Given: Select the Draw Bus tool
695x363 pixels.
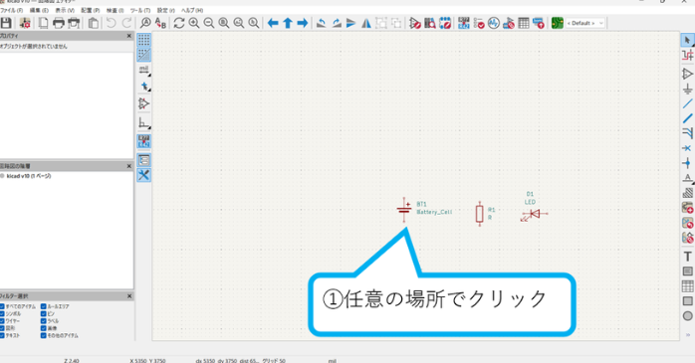Looking at the screenshot, I should 687,118.
